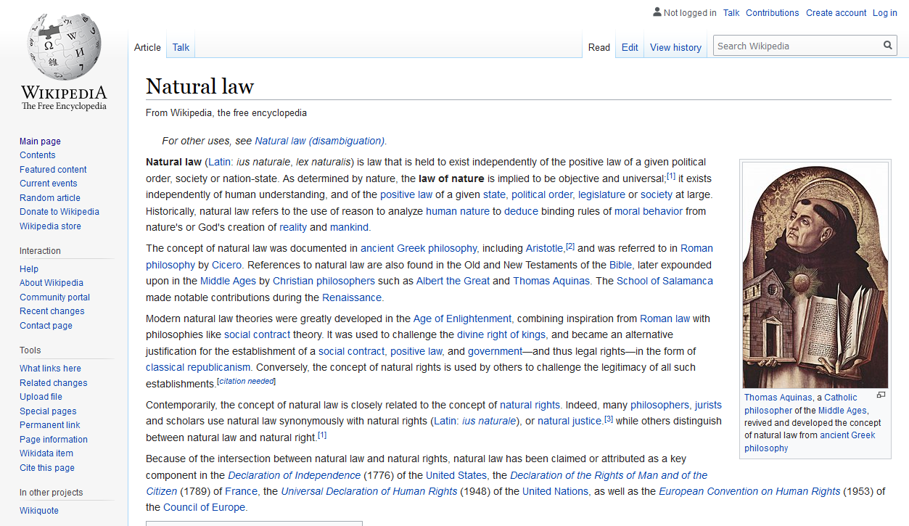This screenshot has height=526, width=909.
Task: Click the Wikipedia globe logo
Action: pos(64,46)
